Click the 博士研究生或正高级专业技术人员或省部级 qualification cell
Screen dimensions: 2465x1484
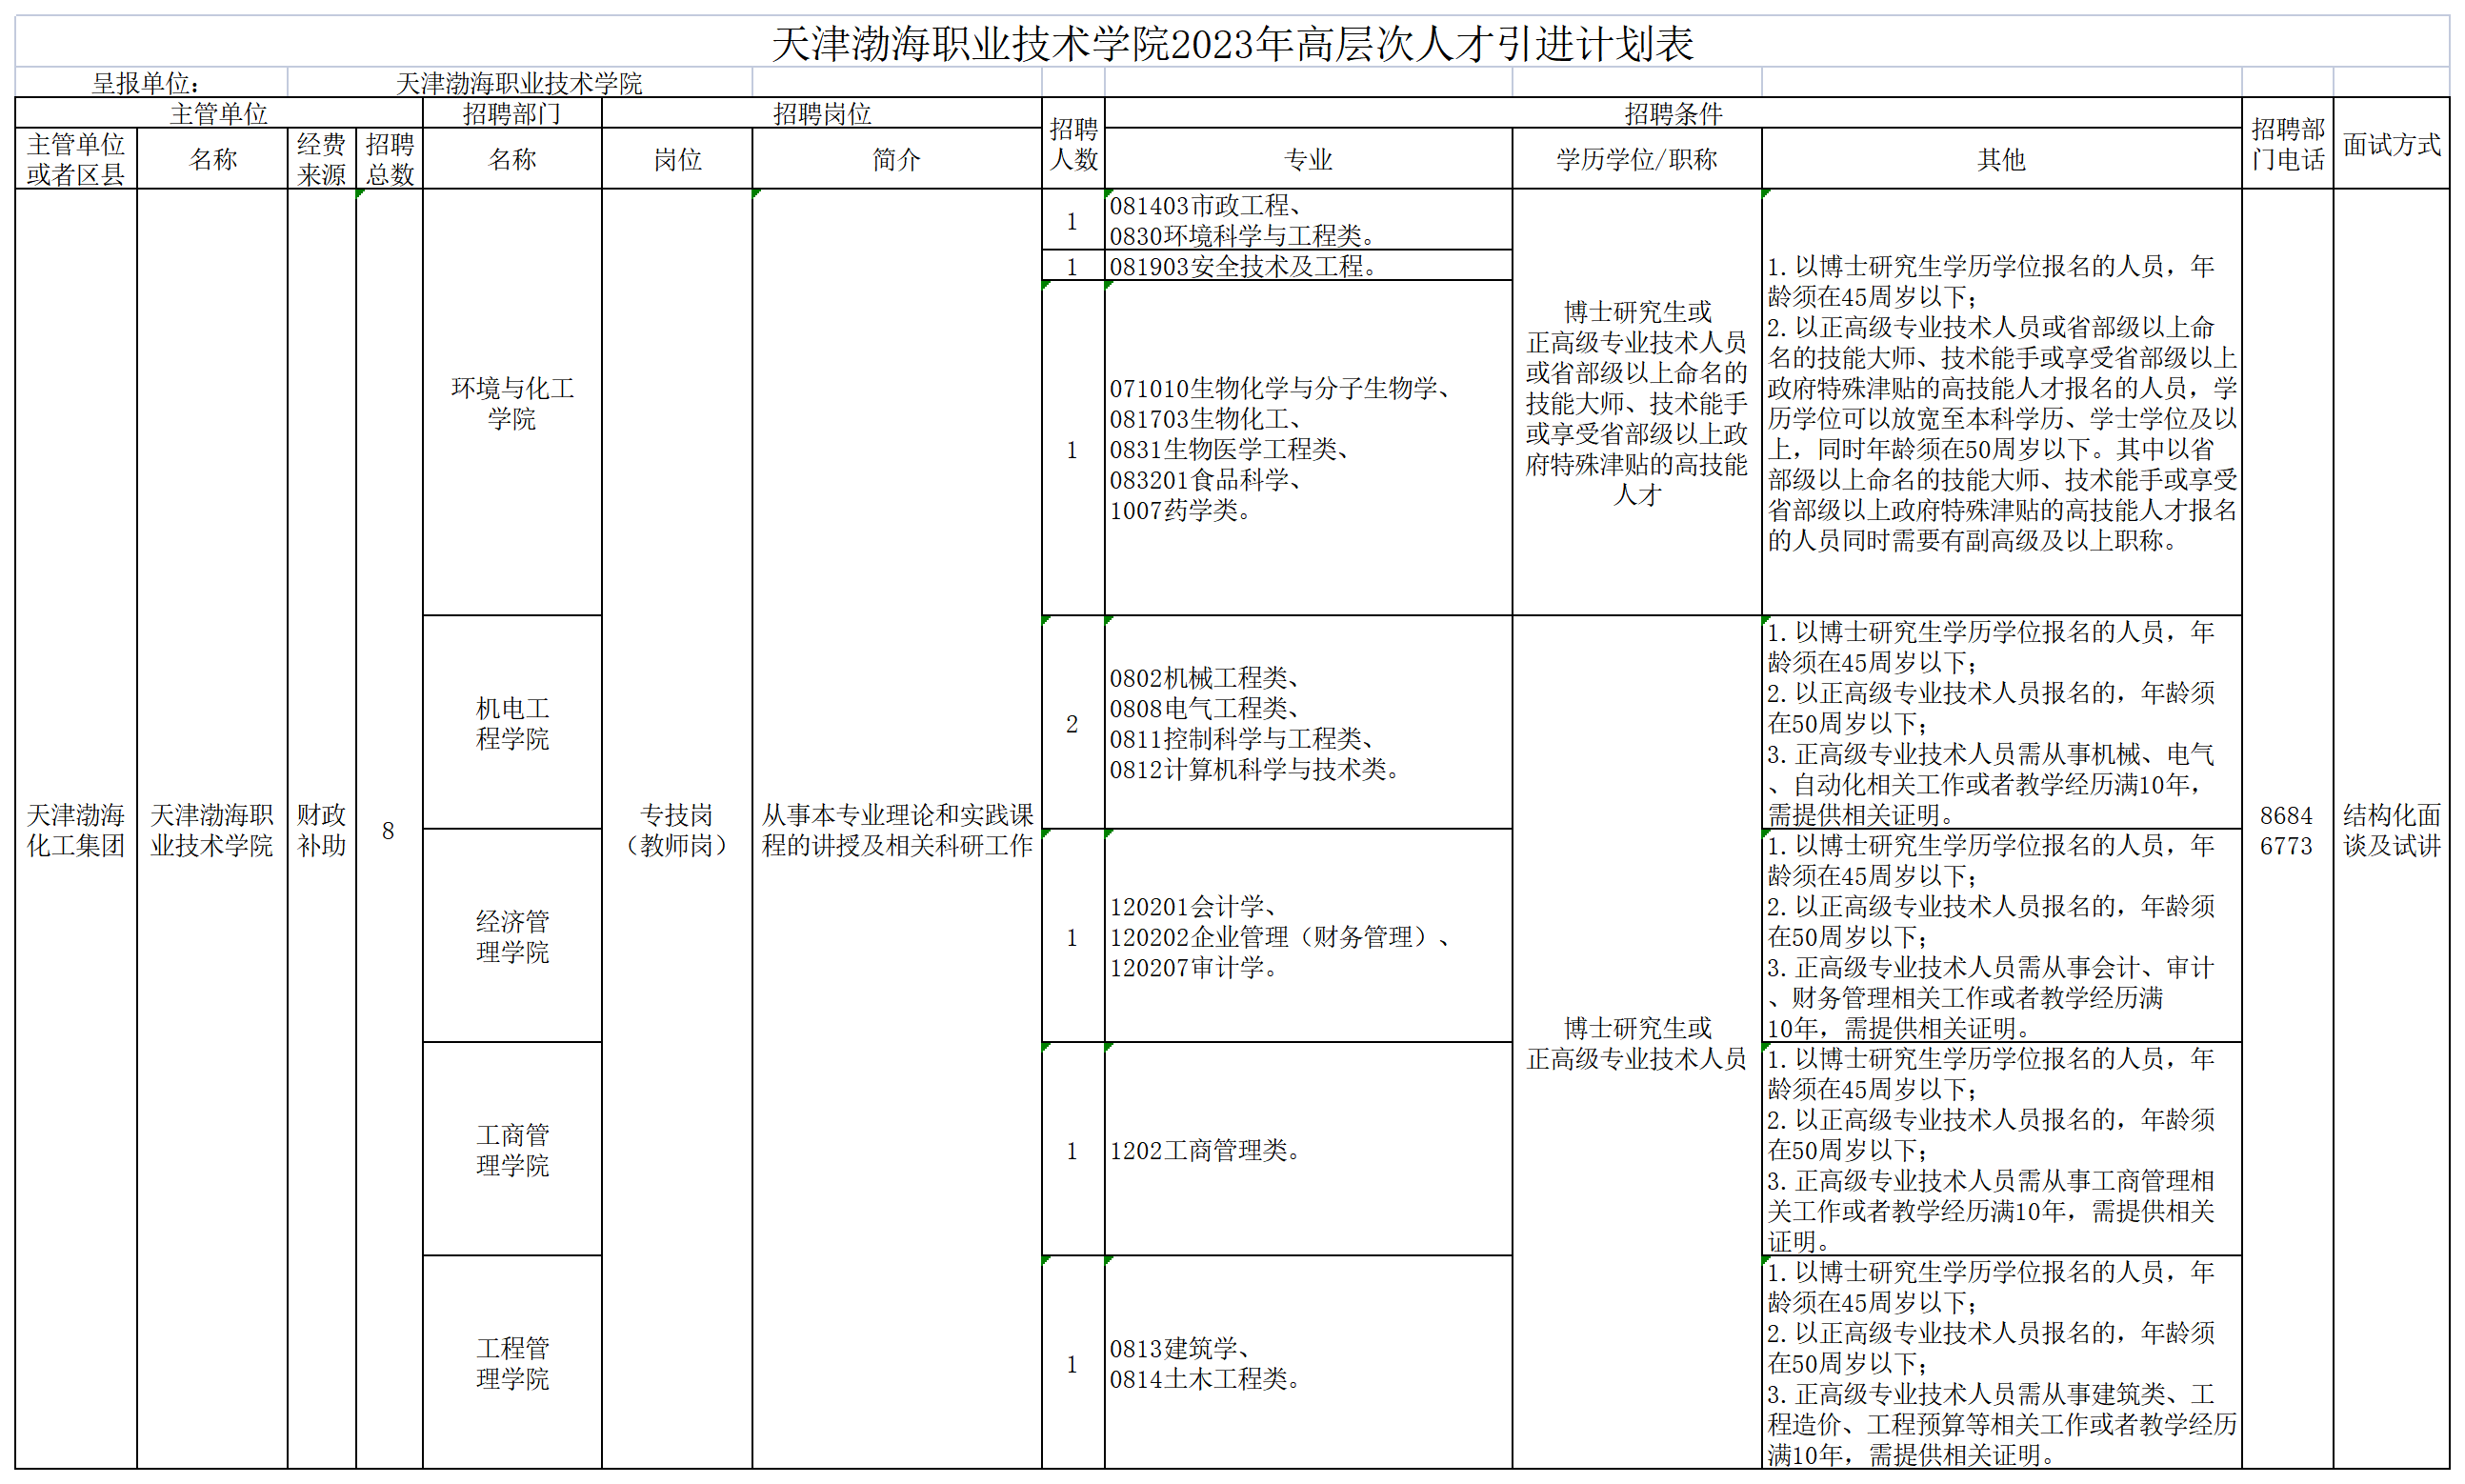click(x=1637, y=402)
